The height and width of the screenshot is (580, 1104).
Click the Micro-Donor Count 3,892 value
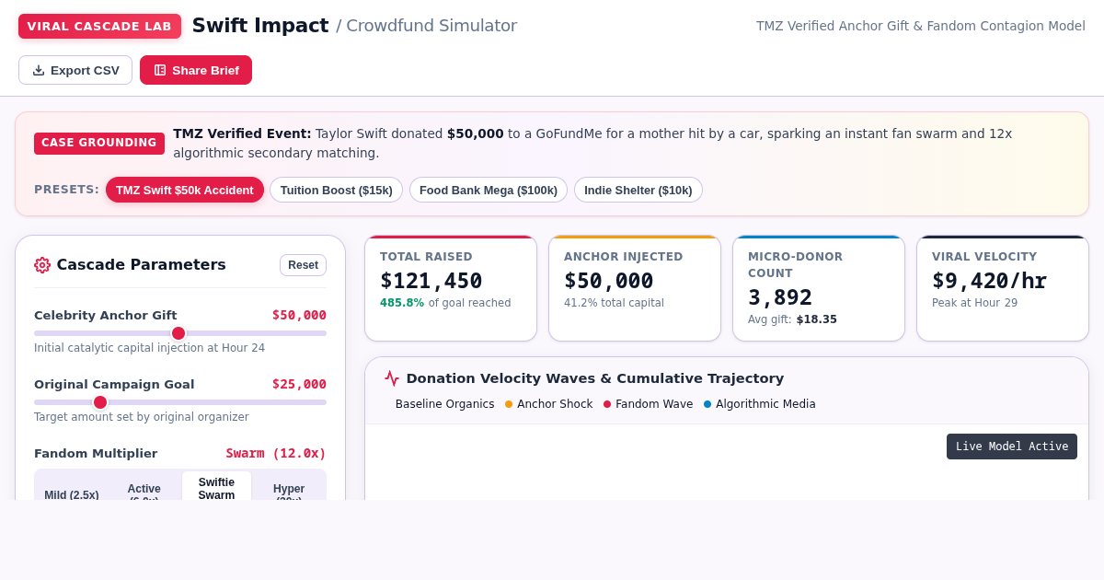(780, 297)
